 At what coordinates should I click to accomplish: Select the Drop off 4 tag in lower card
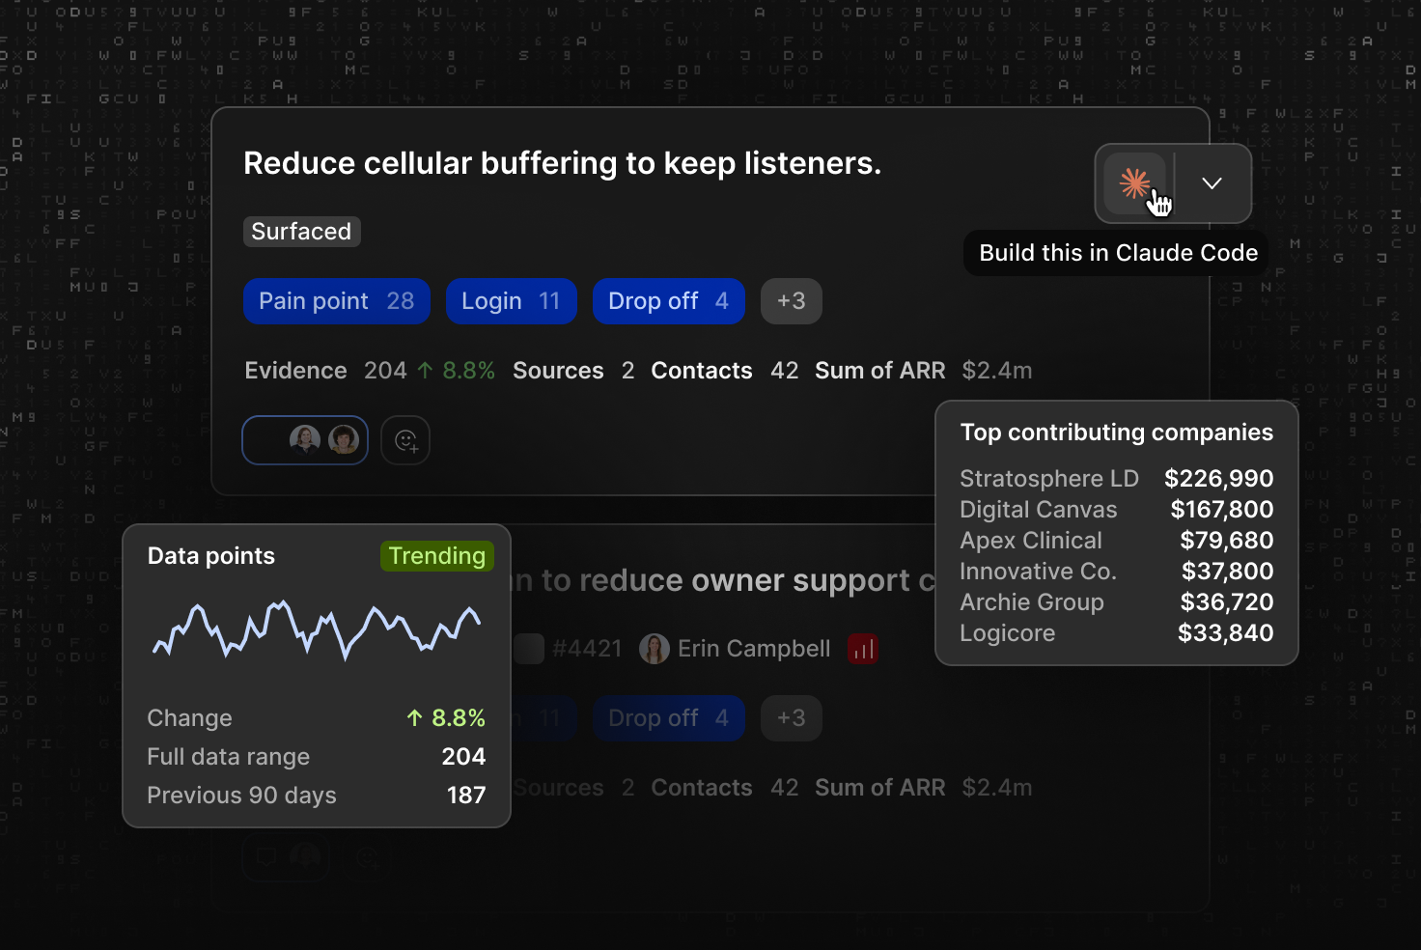(x=668, y=718)
